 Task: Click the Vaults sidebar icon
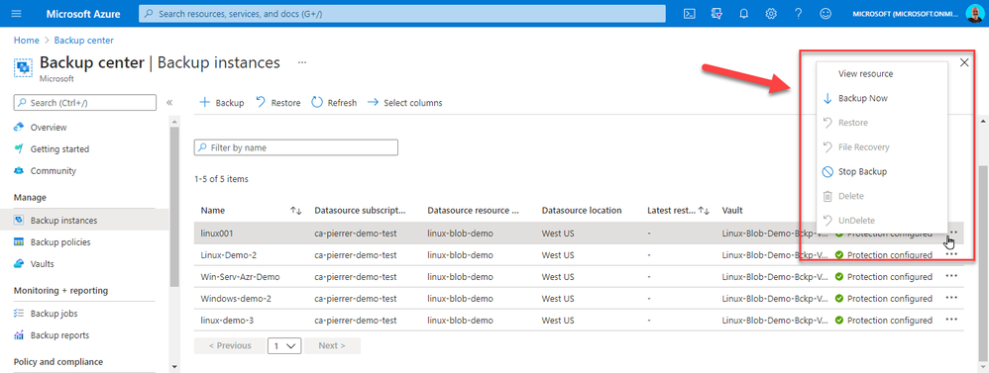[19, 264]
